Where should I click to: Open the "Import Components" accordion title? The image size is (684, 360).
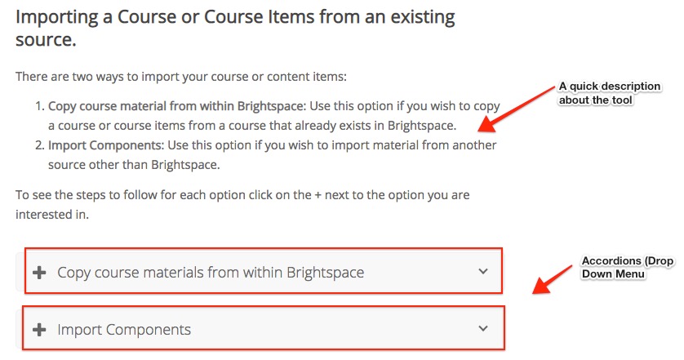coord(124,330)
